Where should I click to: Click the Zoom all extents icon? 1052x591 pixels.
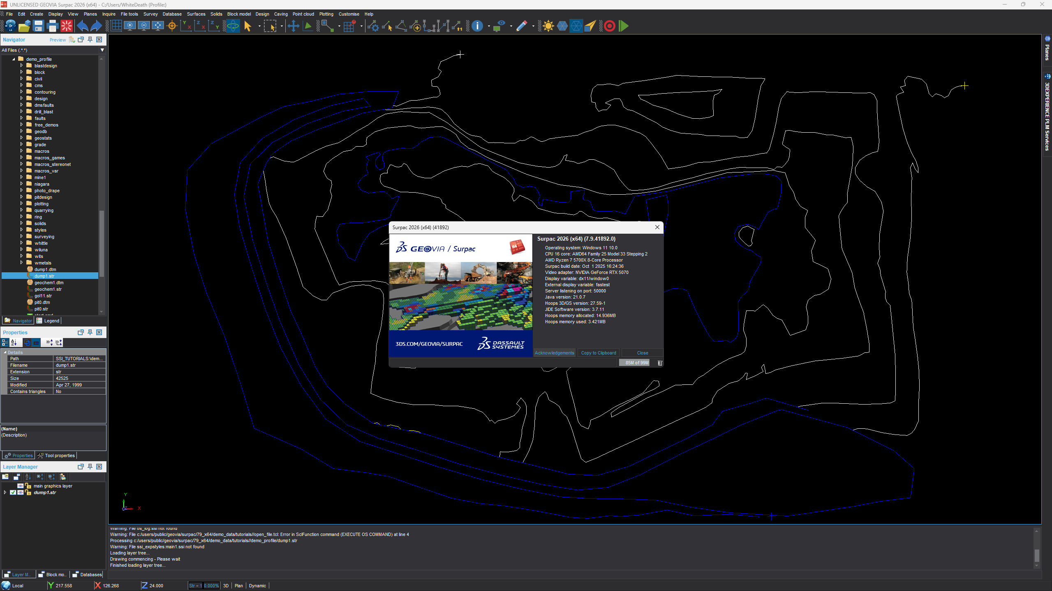[158, 26]
